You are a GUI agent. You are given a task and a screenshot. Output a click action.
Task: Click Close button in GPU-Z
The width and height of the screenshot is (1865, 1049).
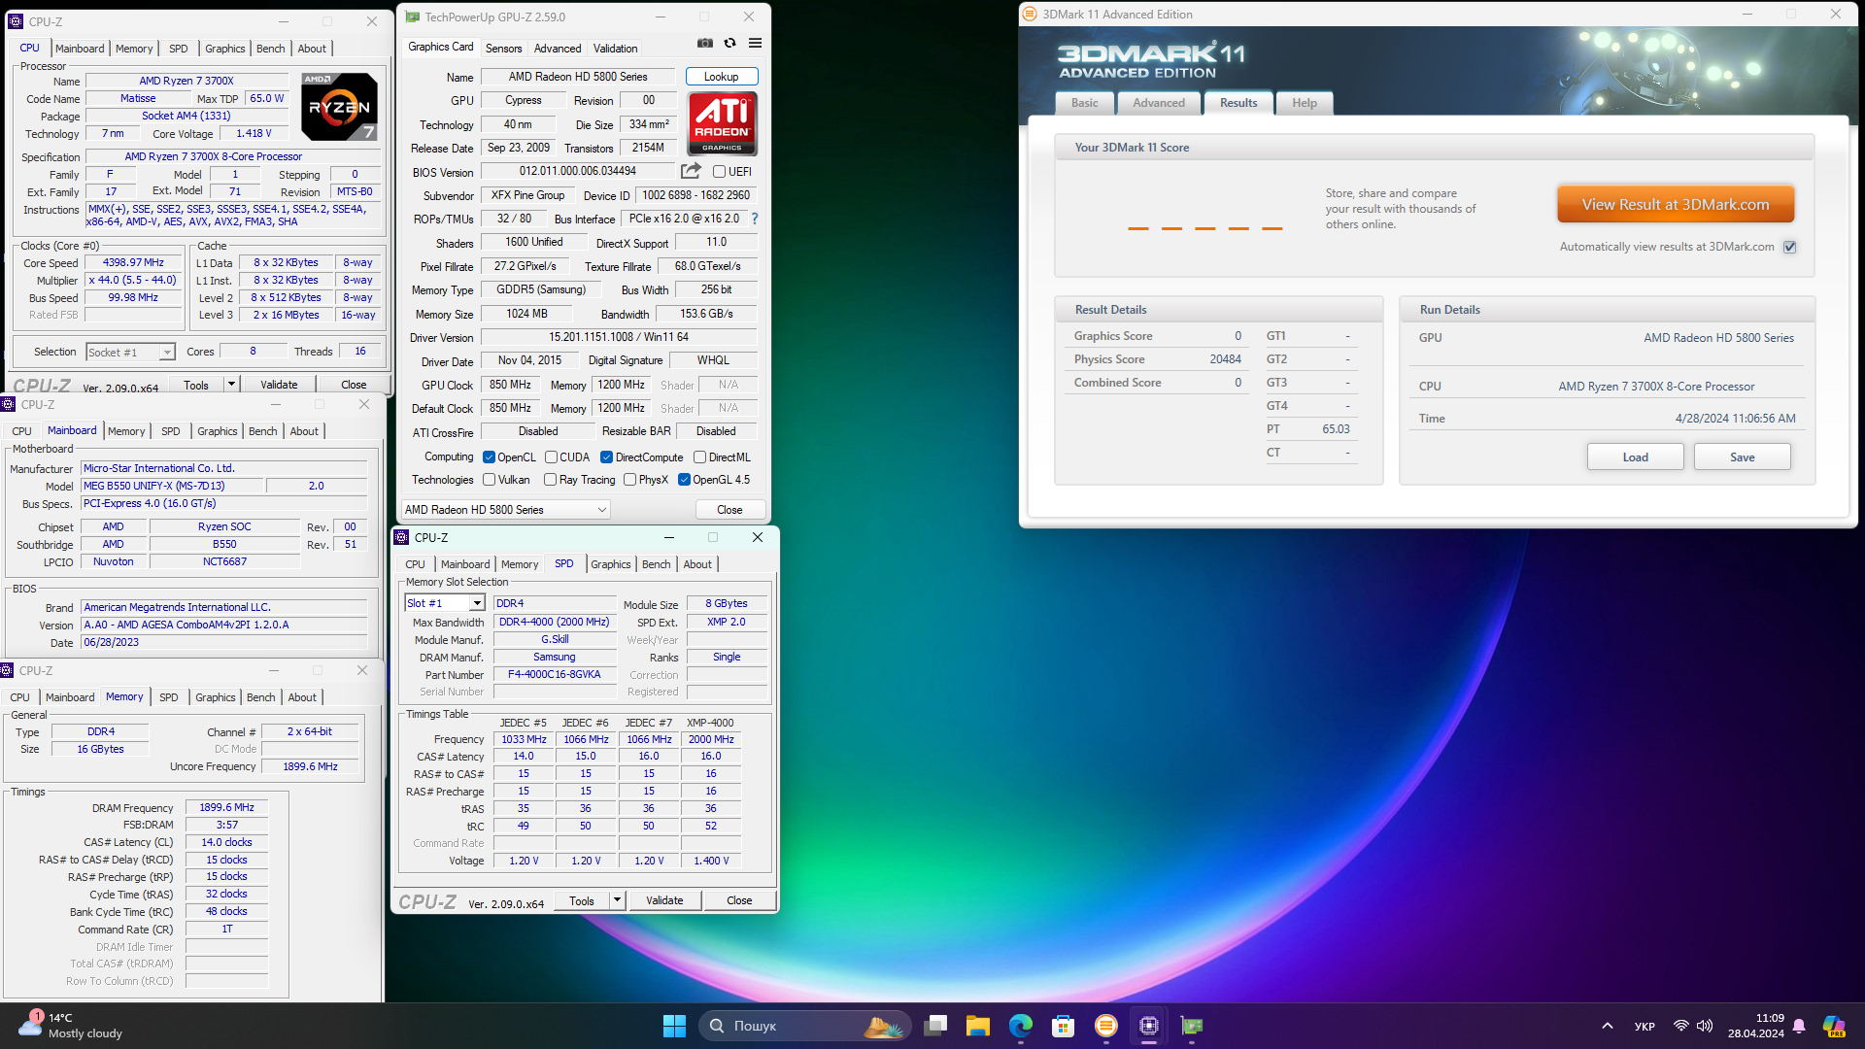coord(730,510)
